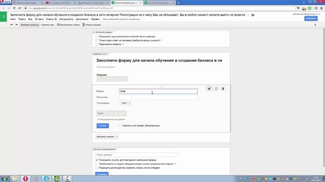
Task: Open the Edit (Правка) menu
Action: coord(22,19)
